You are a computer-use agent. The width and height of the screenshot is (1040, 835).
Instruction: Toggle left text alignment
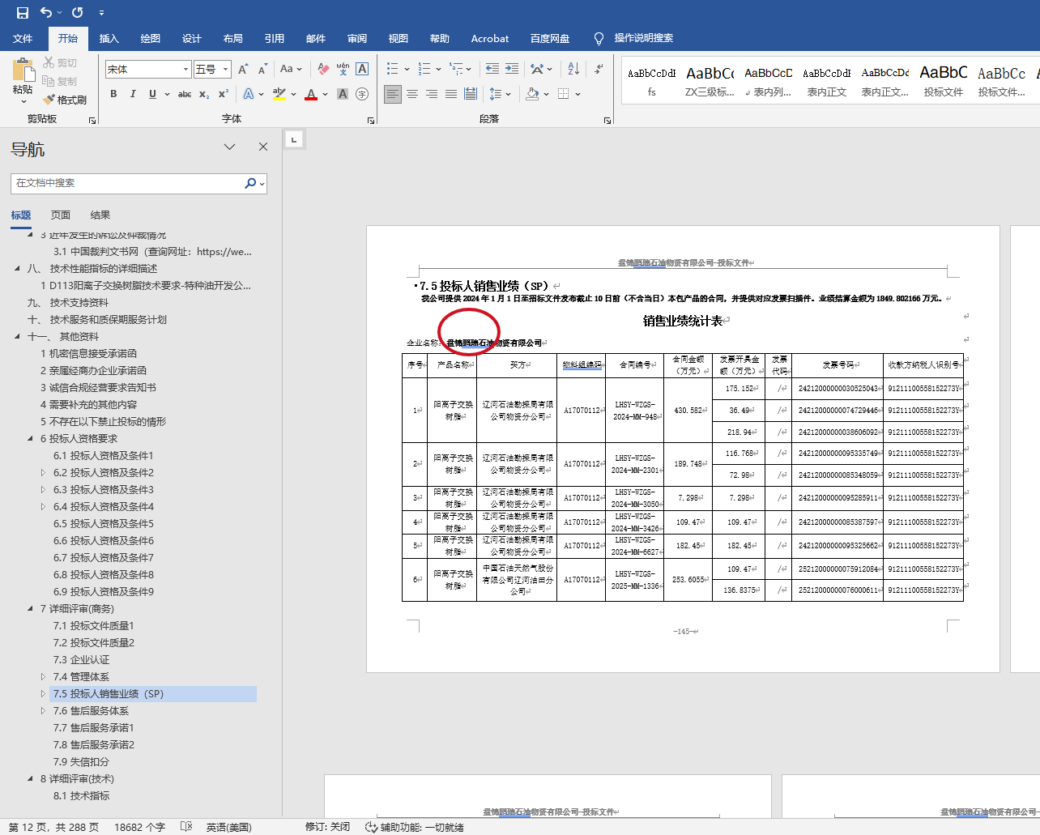(x=393, y=94)
